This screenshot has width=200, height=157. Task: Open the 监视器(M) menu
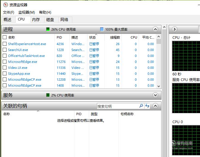27,12
